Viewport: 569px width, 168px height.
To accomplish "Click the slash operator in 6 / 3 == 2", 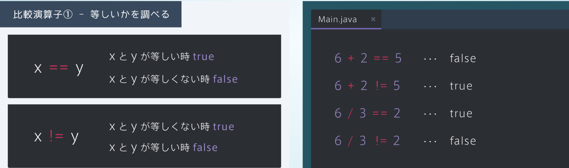I will (350, 113).
